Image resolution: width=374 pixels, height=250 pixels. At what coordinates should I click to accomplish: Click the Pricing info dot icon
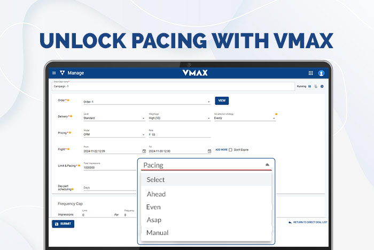pyautogui.click(x=70, y=132)
